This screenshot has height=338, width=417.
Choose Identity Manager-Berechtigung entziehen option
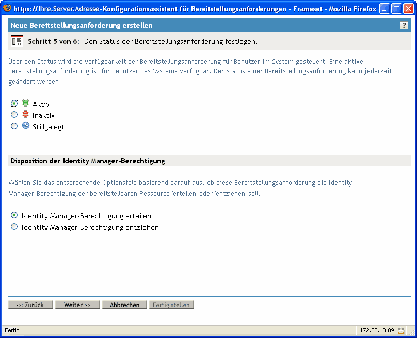click(14, 227)
